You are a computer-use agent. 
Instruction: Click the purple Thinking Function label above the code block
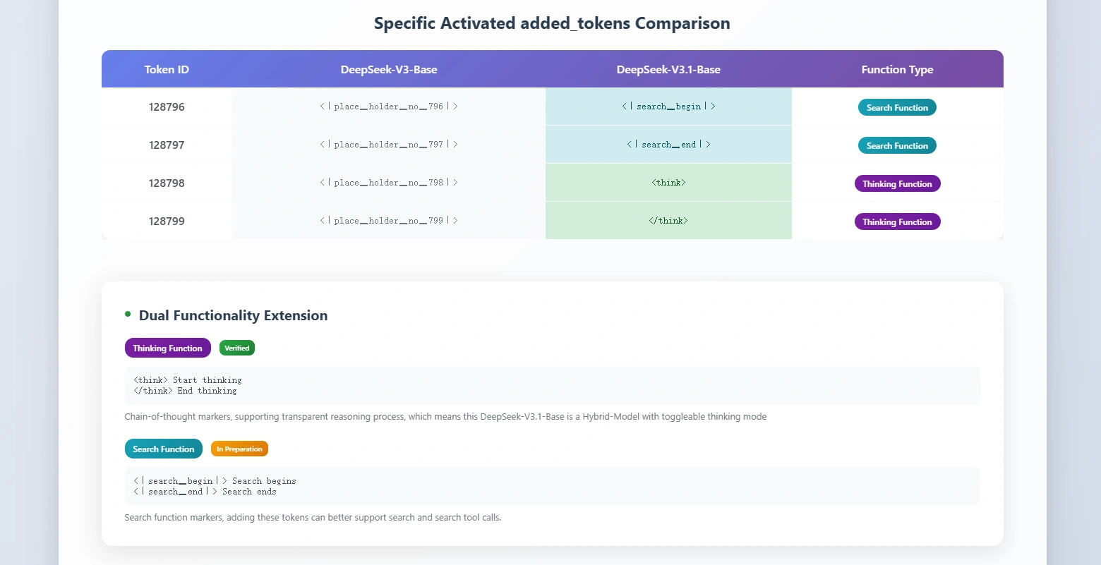pos(167,348)
